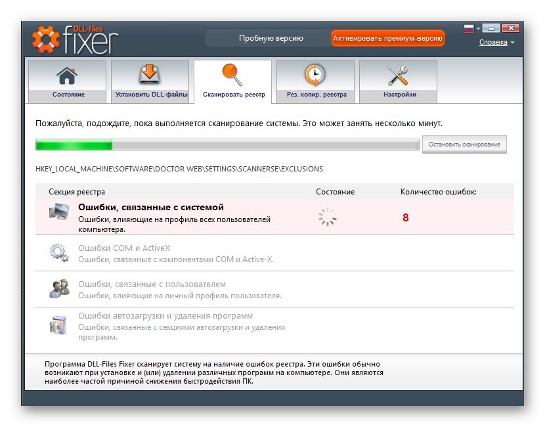This screenshot has height=427, width=545.
Task: Open the Справка help link
Action: [493, 43]
